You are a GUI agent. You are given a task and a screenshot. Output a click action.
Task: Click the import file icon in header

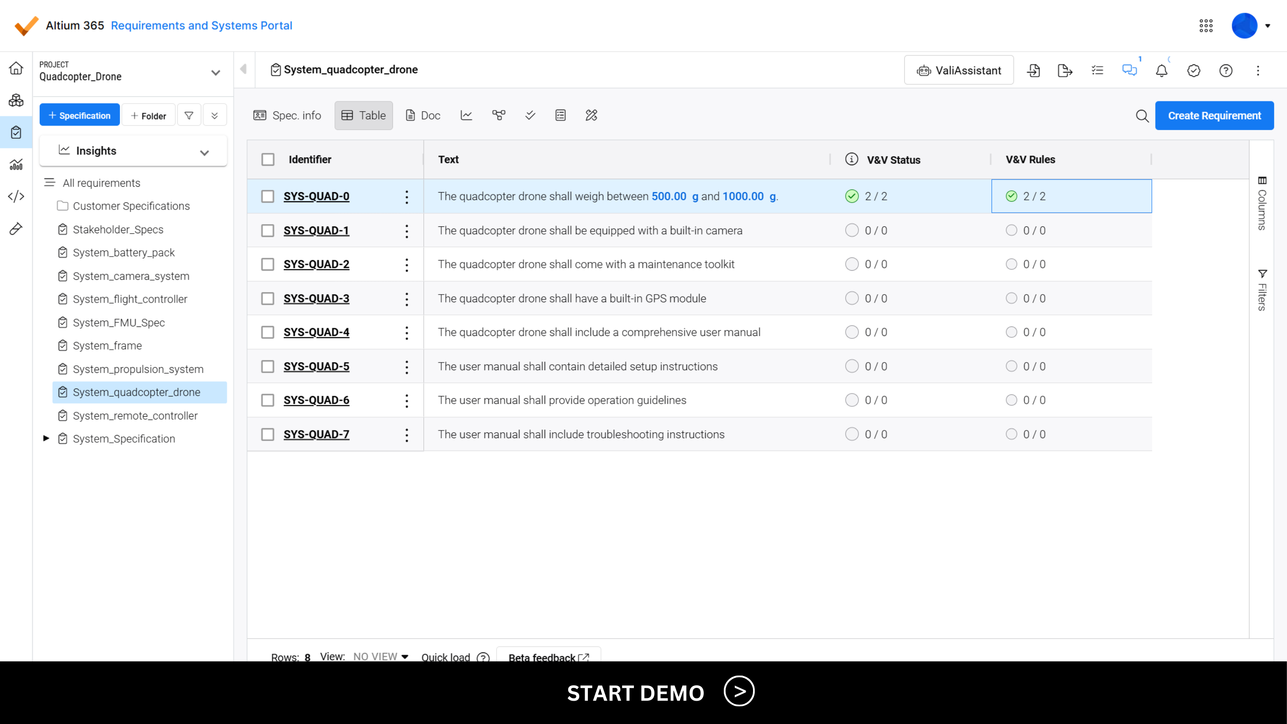[1033, 71]
